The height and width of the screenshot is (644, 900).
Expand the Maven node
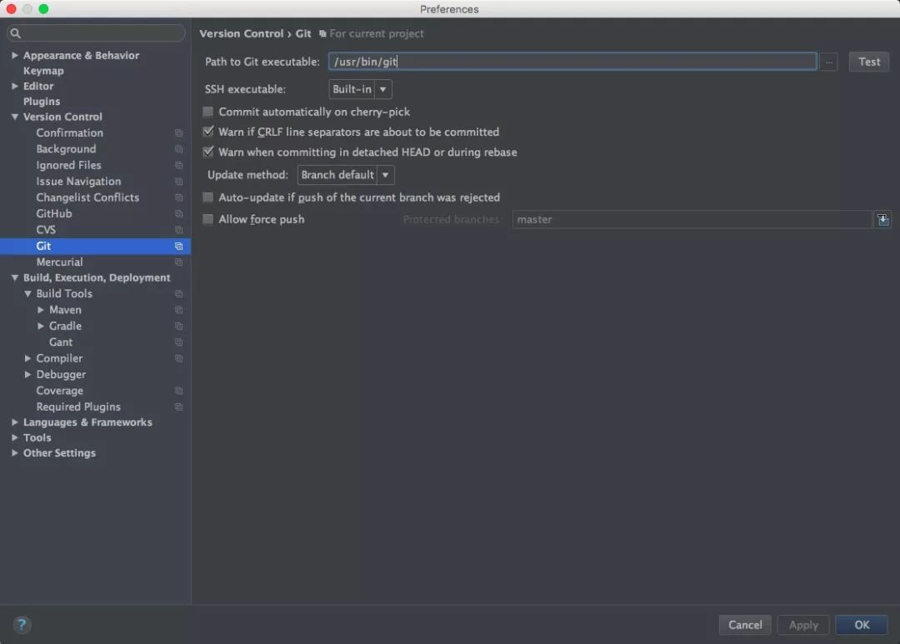tap(41, 309)
